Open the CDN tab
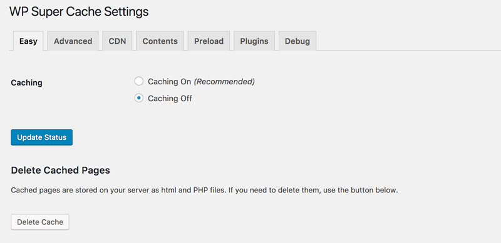The width and height of the screenshot is (501, 243). click(x=117, y=41)
